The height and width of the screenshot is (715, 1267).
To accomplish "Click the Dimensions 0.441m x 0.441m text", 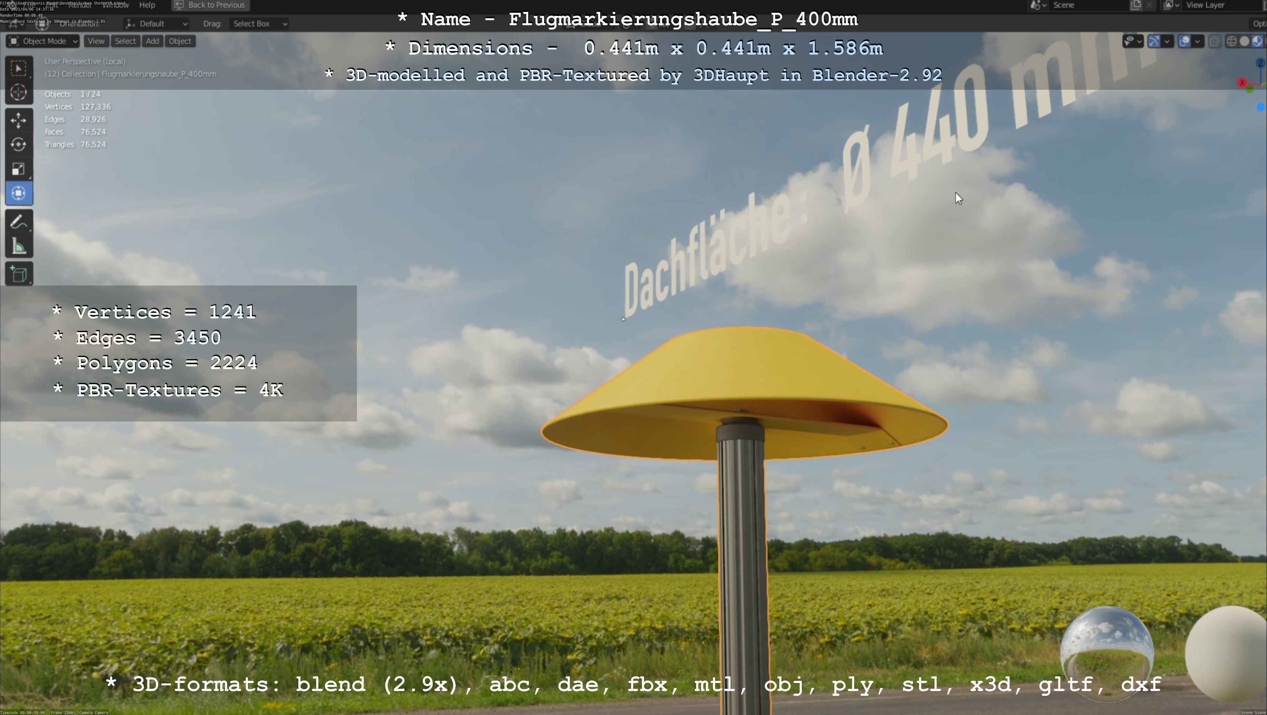I will (634, 48).
